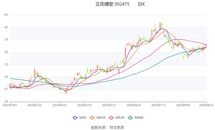215x130 pixels.
Task: Toggle the MA10 orange legend marker
Action: 92,118
